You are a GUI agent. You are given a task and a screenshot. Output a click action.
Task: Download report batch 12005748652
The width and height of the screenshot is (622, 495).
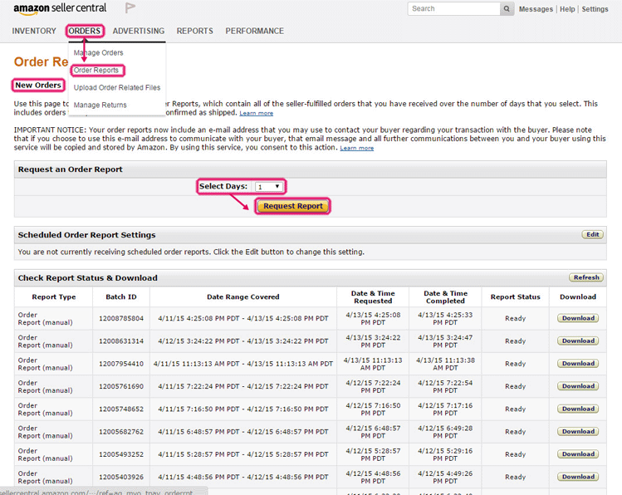pyautogui.click(x=578, y=409)
